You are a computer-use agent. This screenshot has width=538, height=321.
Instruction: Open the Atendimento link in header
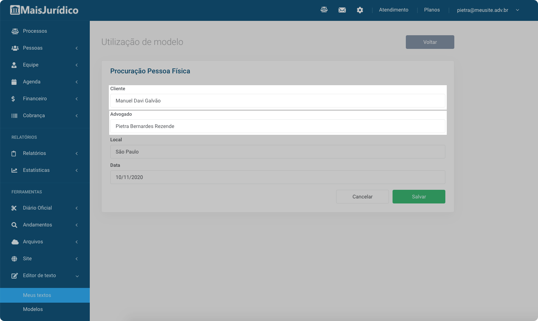(394, 10)
